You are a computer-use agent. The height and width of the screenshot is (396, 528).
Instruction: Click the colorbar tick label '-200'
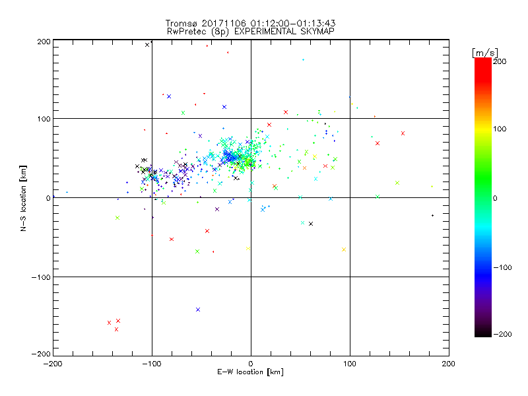[502, 334]
